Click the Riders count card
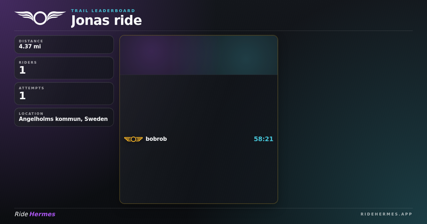427x224 pixels. (64, 68)
